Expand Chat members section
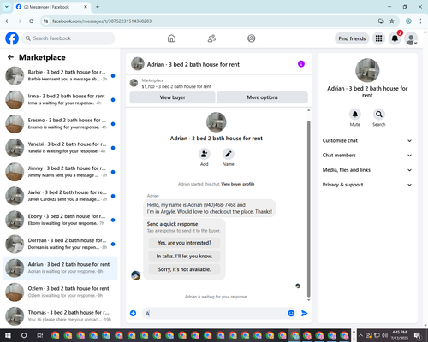 (367, 156)
